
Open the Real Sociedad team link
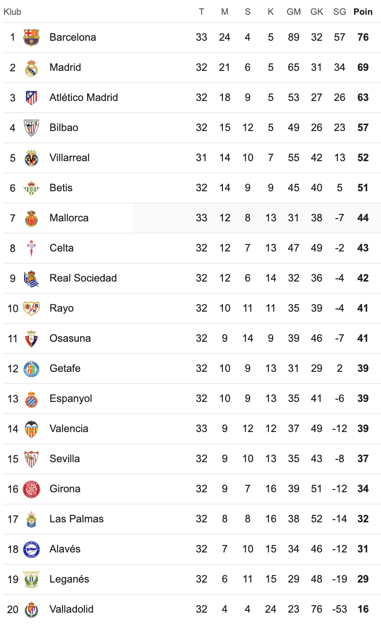[83, 278]
